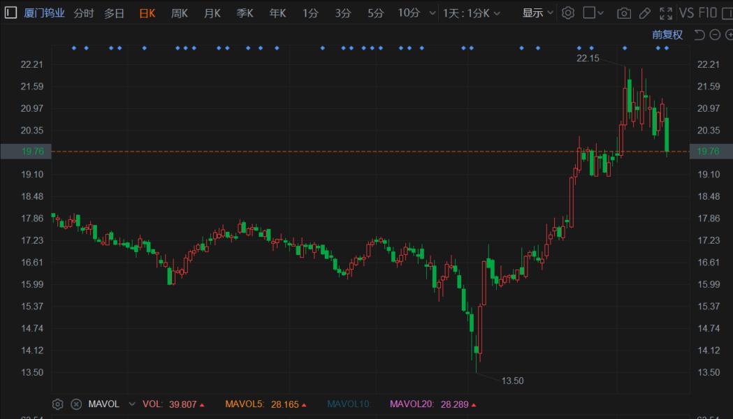Screen dimensions: 733x419
Task: Click the 前复权 adjustment link
Action: (x=667, y=34)
